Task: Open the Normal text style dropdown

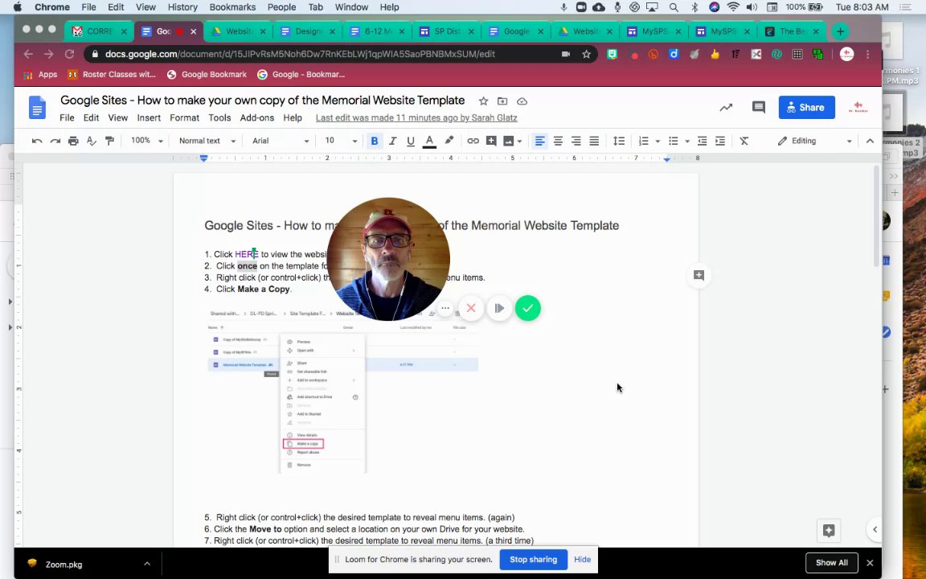Action: tap(207, 141)
